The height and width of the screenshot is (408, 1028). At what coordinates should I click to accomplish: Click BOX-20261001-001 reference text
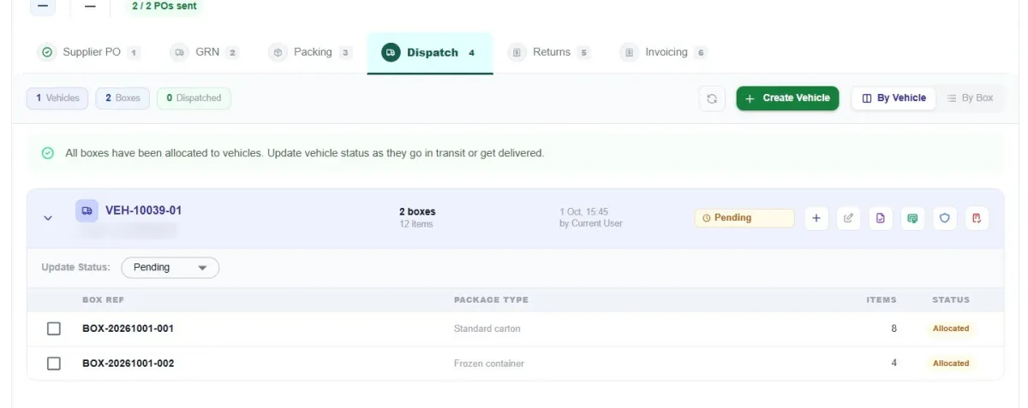tap(128, 328)
